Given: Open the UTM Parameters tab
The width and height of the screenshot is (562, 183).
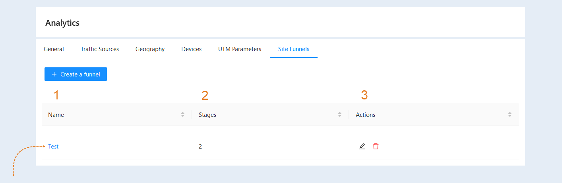Looking at the screenshot, I should [x=240, y=49].
